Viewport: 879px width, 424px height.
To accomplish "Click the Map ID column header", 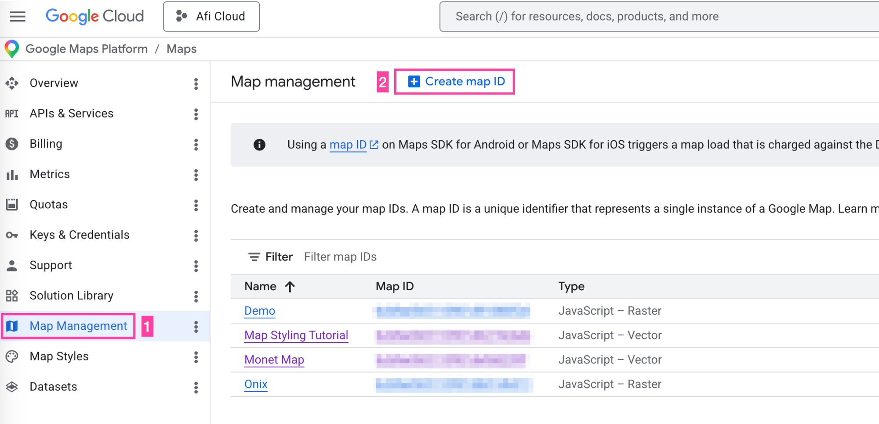I will click(395, 286).
